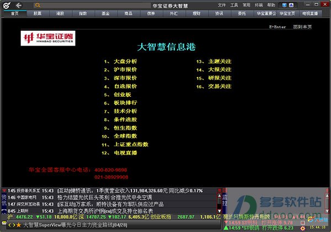The height and width of the screenshot is (232, 331).
Task: Open news item 045 上海期货交易所沪铜
Action: 112,211
